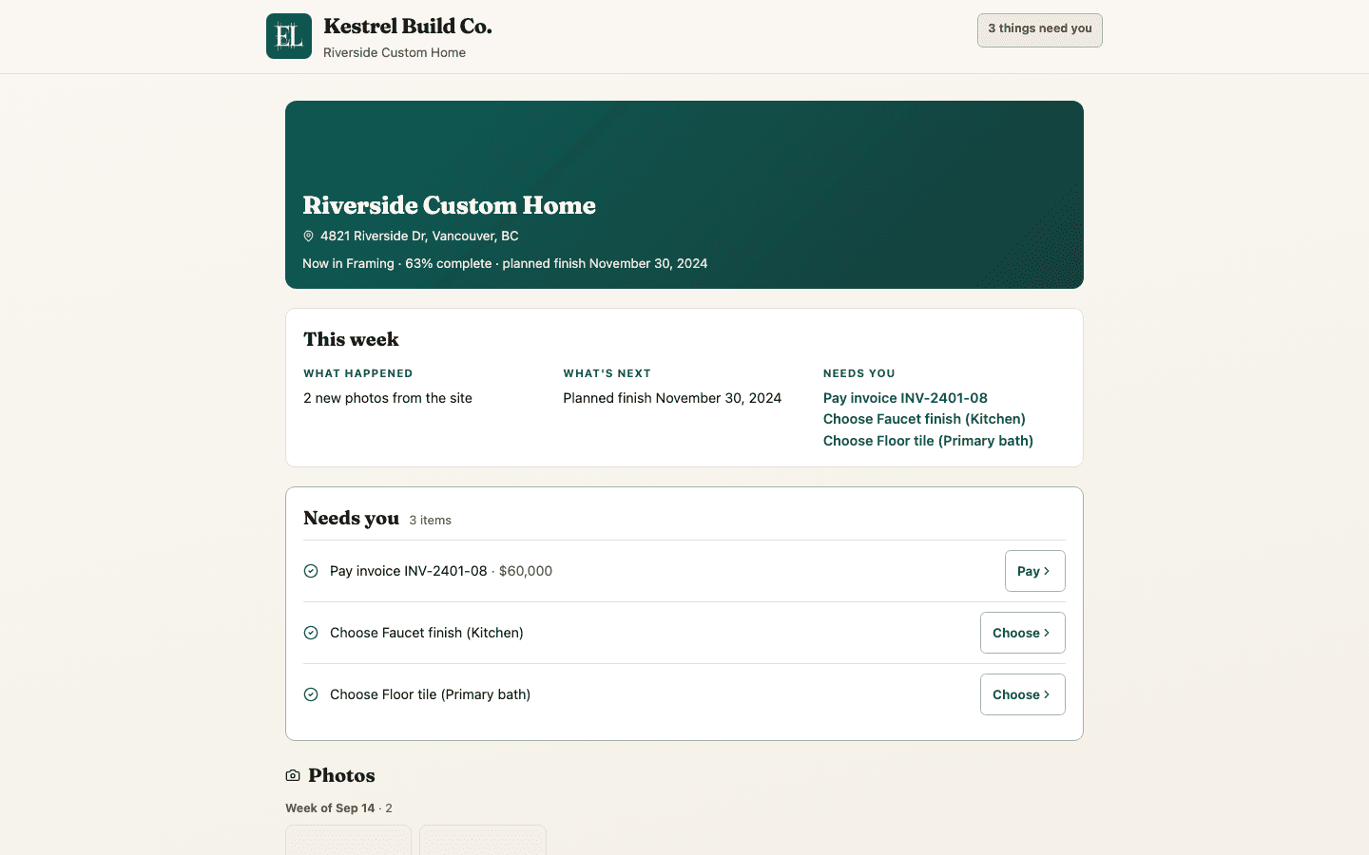Click the location pin icon beside the address
Image resolution: width=1369 pixels, height=855 pixels.
(308, 236)
